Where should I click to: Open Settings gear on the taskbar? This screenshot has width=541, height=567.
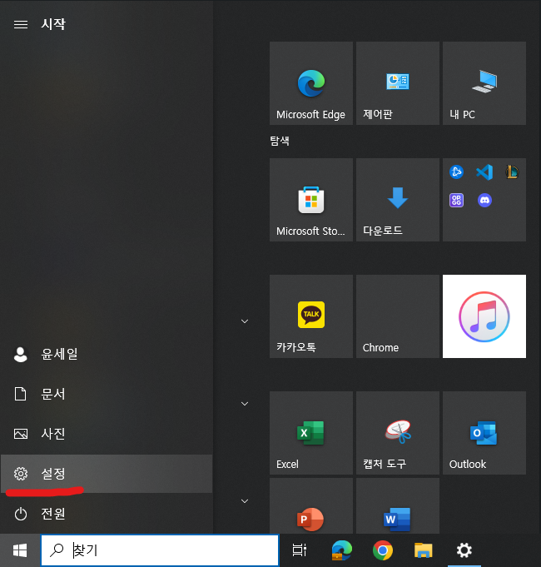coord(464,550)
